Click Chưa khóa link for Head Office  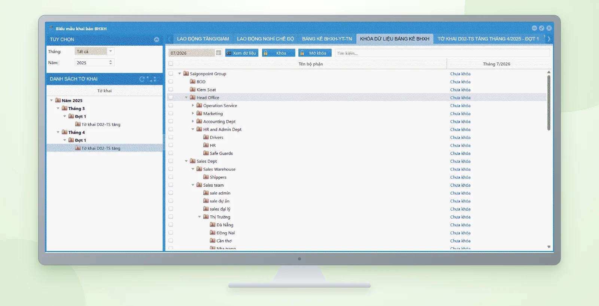(460, 98)
